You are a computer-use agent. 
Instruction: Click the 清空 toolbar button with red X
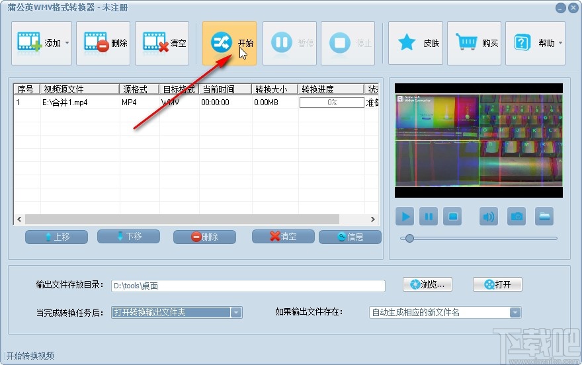[162, 44]
